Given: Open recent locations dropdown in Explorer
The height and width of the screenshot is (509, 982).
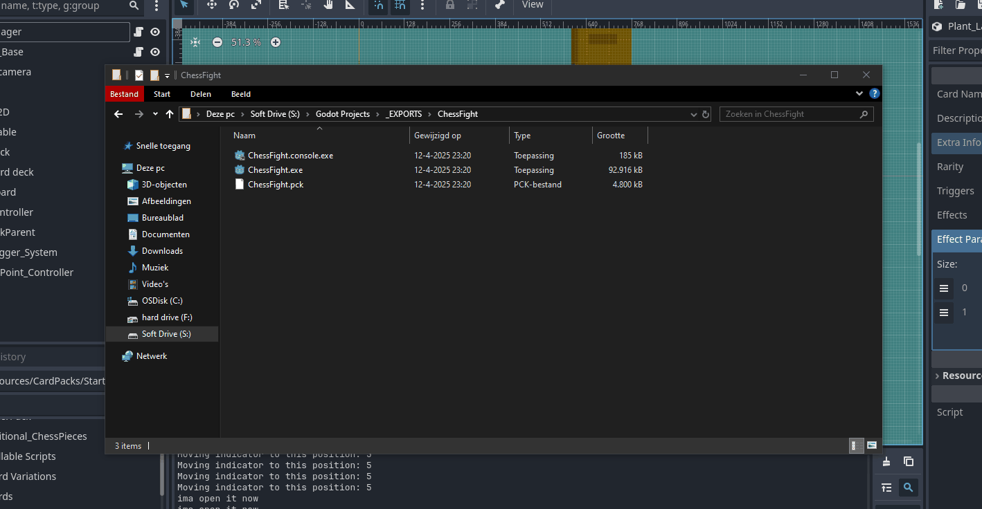Looking at the screenshot, I should tap(155, 114).
